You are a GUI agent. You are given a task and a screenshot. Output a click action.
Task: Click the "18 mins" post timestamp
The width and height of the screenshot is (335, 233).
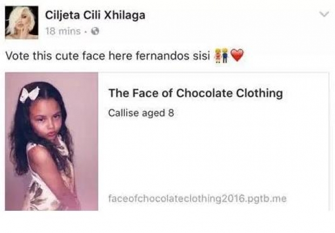tap(63, 31)
